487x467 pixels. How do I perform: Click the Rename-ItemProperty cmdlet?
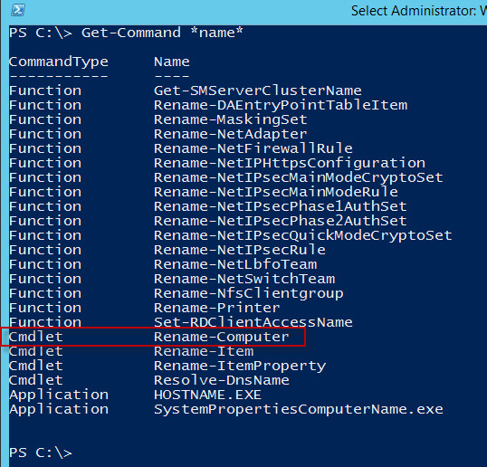point(240,366)
